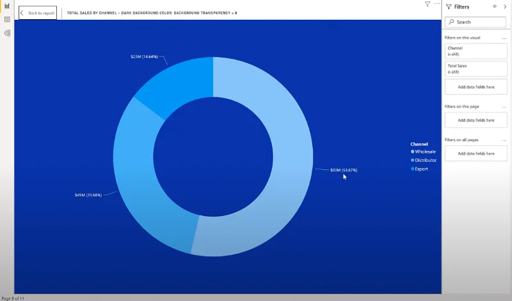Select the $23M Export donut slice

[180, 84]
